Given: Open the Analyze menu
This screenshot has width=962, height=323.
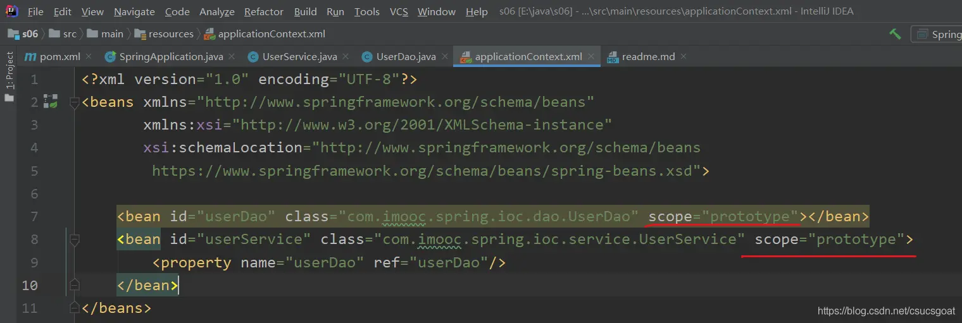Looking at the screenshot, I should (x=217, y=11).
